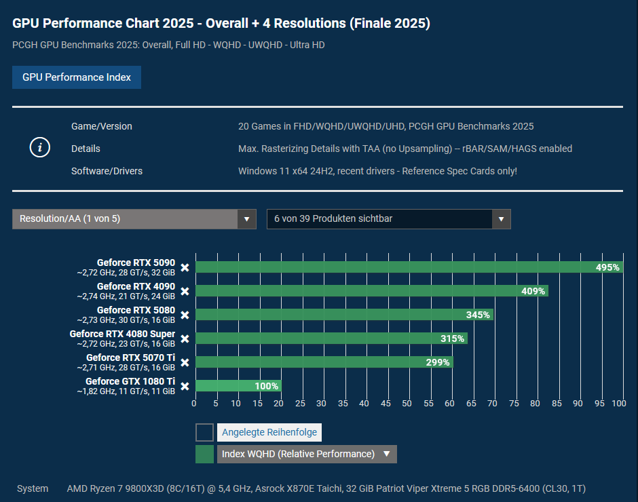The image size is (638, 502).
Task: Click the ~2,72 GHz, 28 GT/s, 32 GiB specs
Action: pyautogui.click(x=126, y=273)
